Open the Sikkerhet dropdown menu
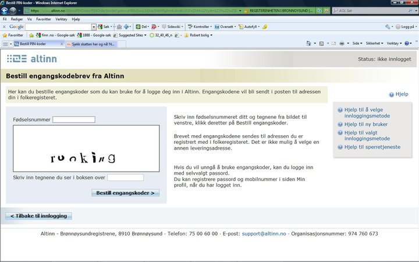 [374, 43]
